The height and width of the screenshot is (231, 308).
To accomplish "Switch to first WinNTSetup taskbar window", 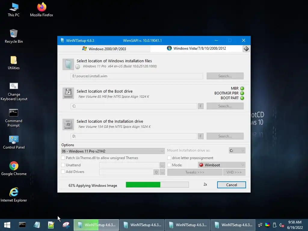I will pyautogui.click(x=96, y=225).
